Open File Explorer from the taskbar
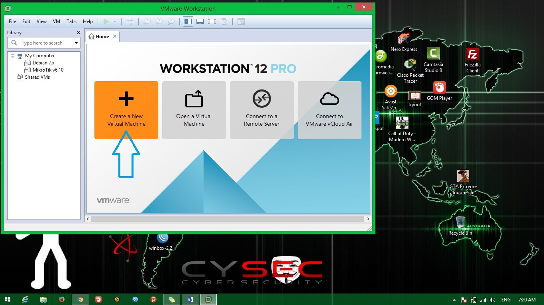The image size is (544, 305). click(x=43, y=299)
